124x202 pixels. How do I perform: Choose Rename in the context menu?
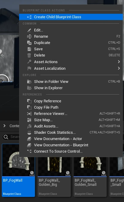point(71,37)
